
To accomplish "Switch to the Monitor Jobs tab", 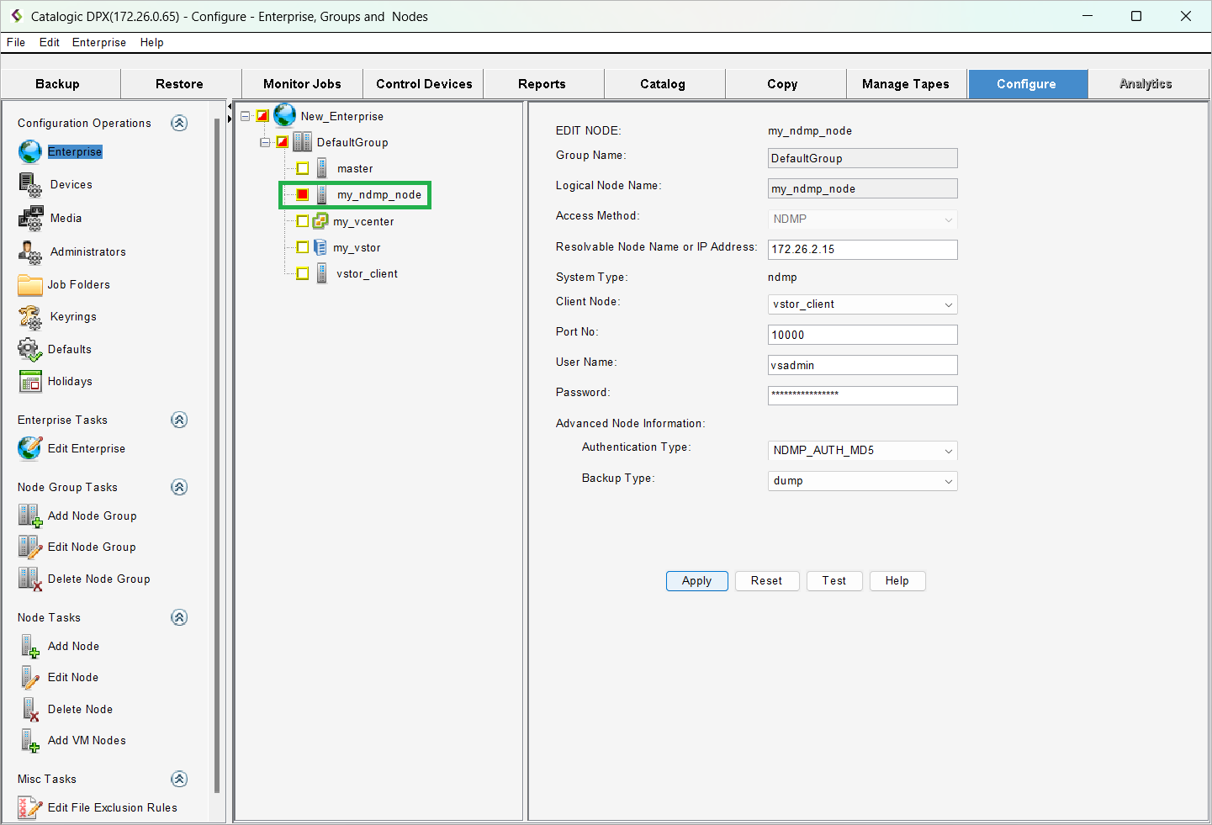I will [x=302, y=84].
